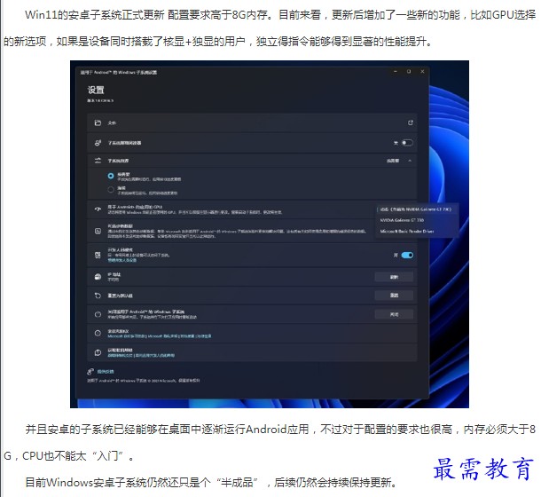Click the 设置 heading in the settings window
Viewport: 541px width, 497px height.
point(96,91)
